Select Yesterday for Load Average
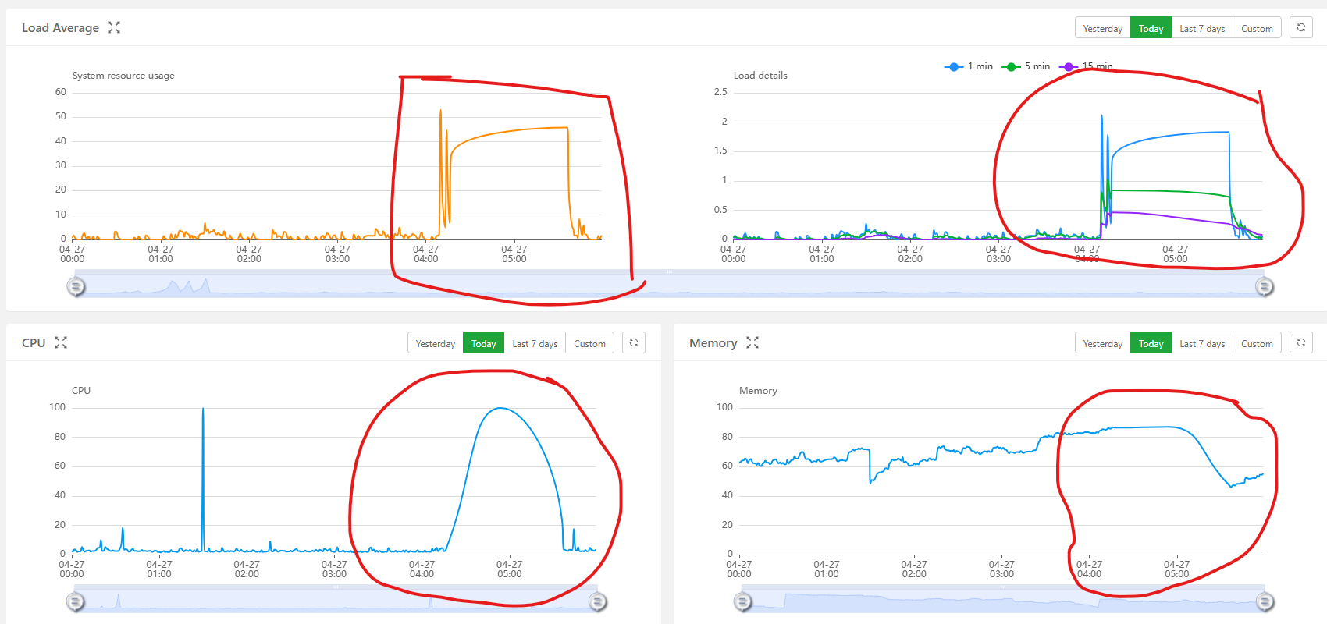1327x624 pixels. 1103,28
